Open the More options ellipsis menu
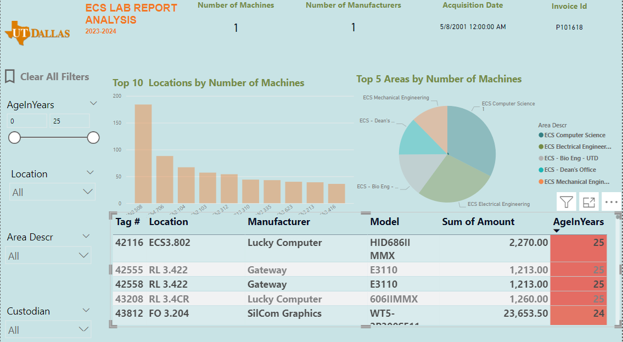Viewport: 623px width, 342px height. pyautogui.click(x=611, y=202)
